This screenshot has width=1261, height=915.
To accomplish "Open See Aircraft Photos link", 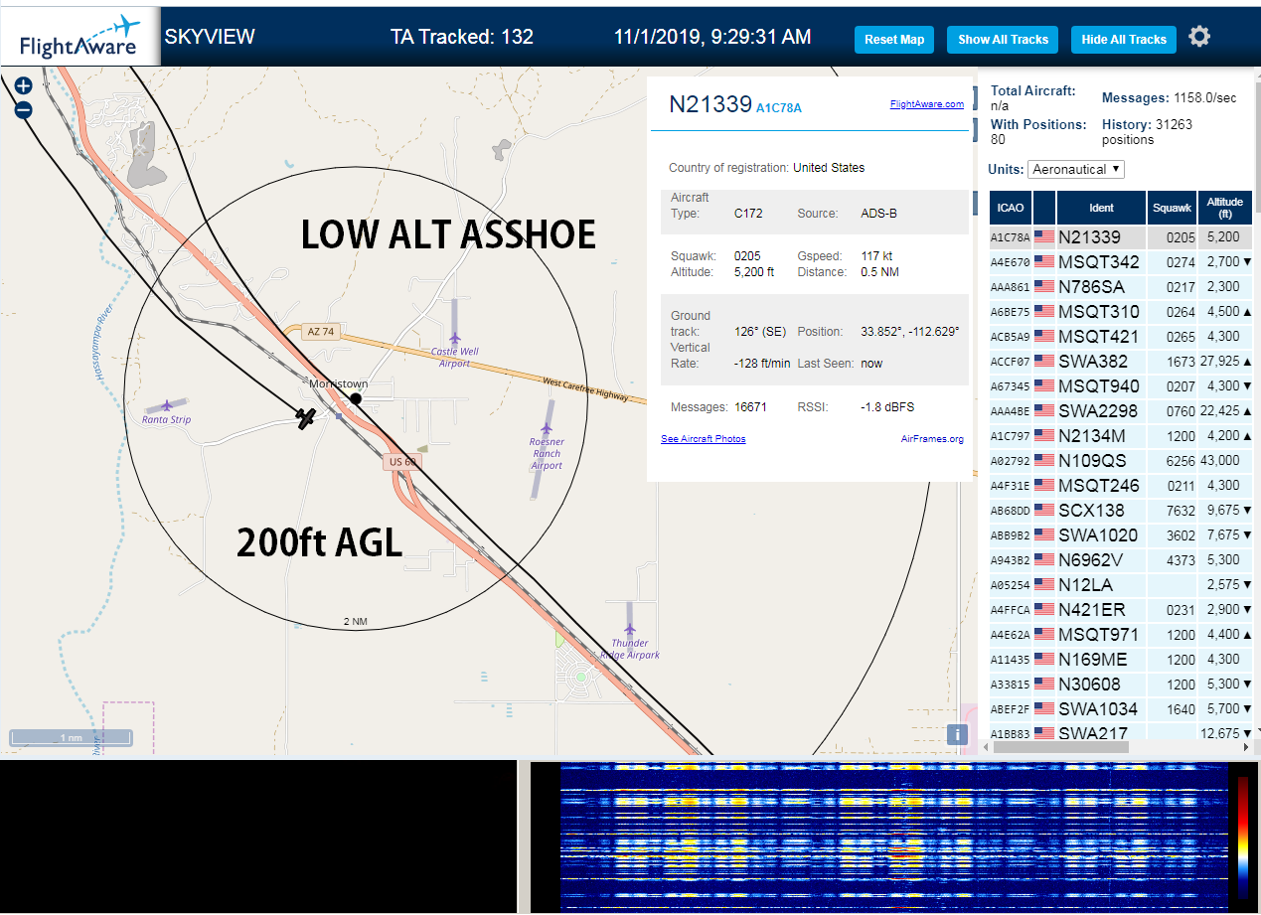I will (703, 439).
